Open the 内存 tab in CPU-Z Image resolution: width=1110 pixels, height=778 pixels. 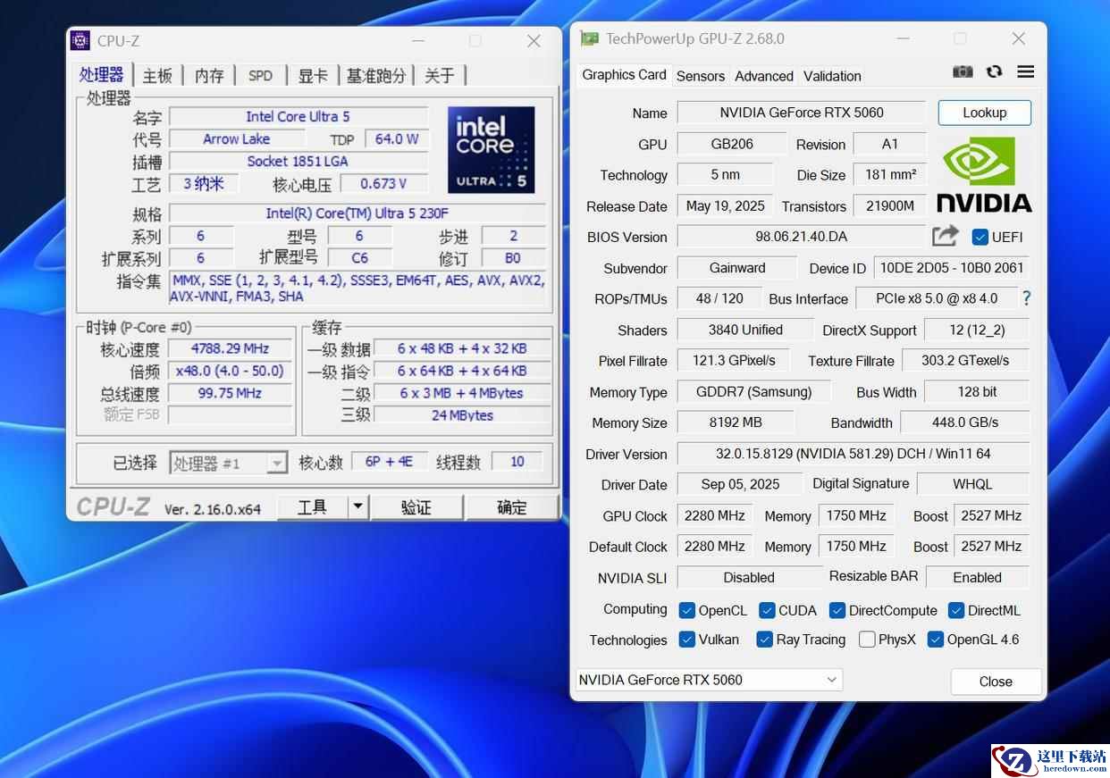click(209, 76)
